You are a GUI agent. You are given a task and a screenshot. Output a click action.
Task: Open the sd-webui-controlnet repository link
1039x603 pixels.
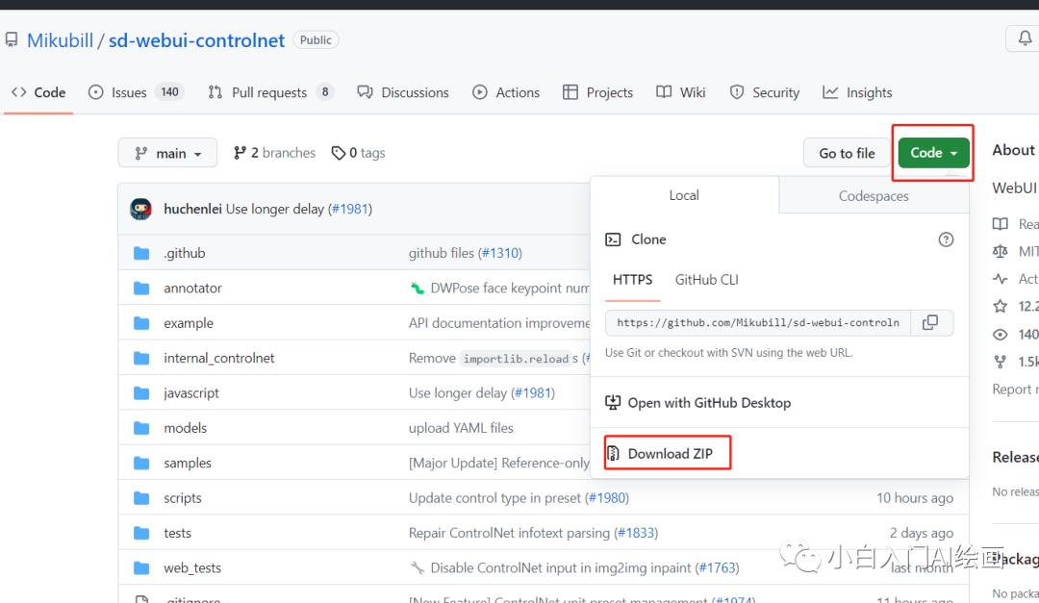tap(197, 40)
